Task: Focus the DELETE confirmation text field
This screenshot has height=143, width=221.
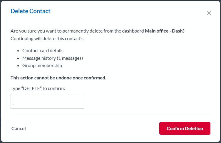Action: pos(47,101)
